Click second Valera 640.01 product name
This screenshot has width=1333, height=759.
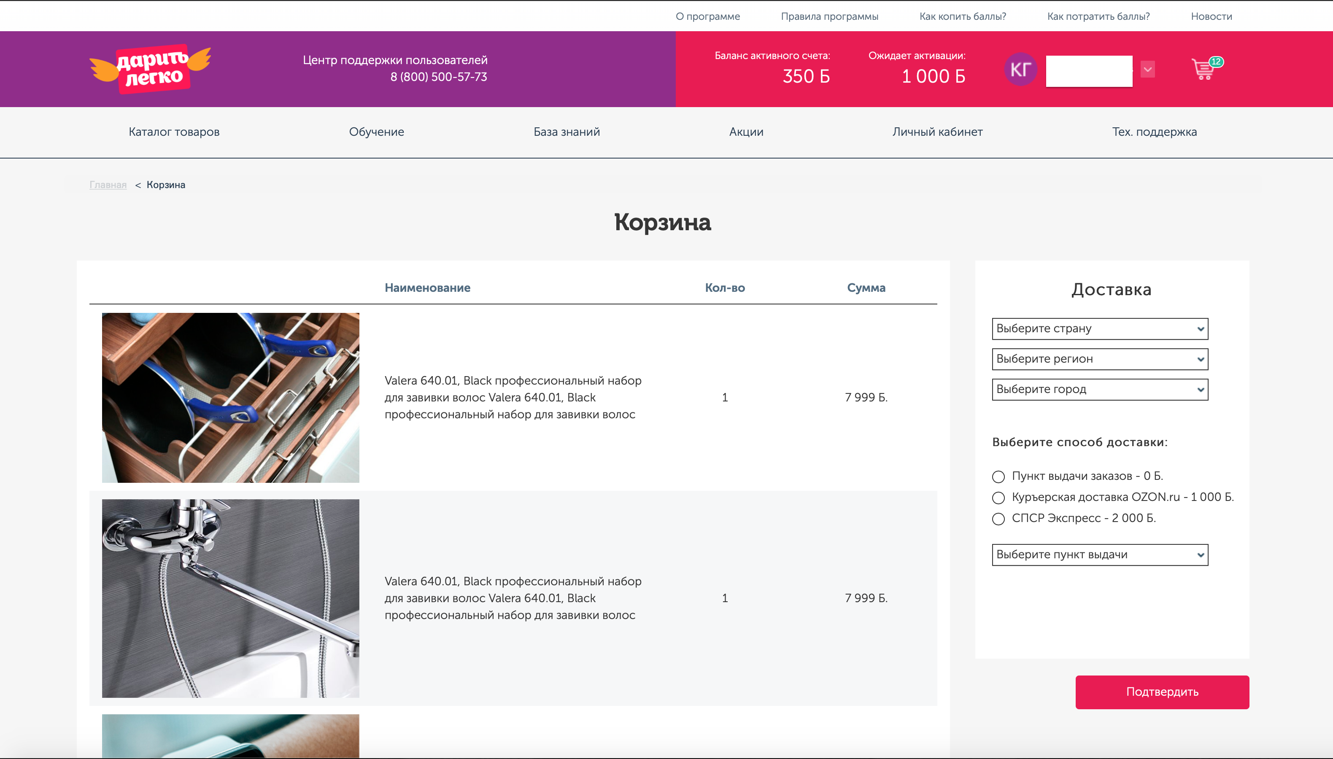click(513, 598)
